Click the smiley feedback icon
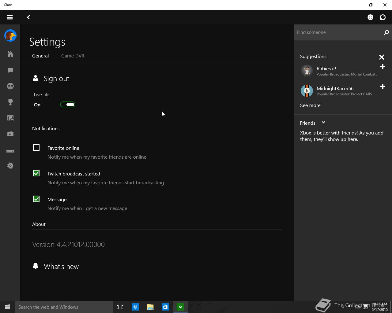The height and width of the screenshot is (313, 392). [371, 17]
